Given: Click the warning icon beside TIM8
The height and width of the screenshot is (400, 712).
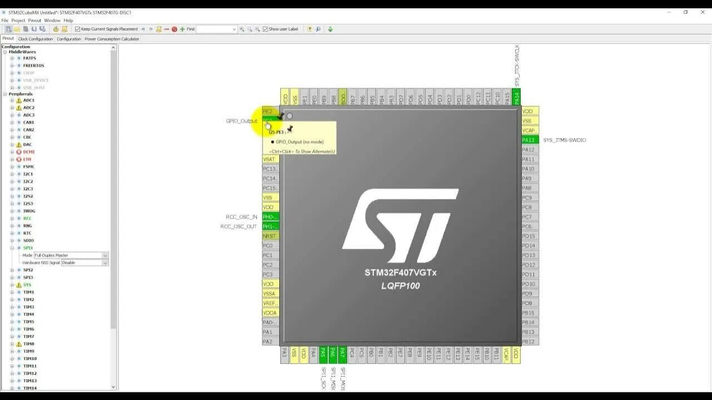Looking at the screenshot, I should click(19, 344).
